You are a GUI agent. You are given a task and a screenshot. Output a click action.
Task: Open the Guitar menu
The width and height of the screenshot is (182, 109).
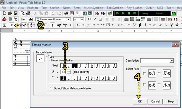pos(149,8)
